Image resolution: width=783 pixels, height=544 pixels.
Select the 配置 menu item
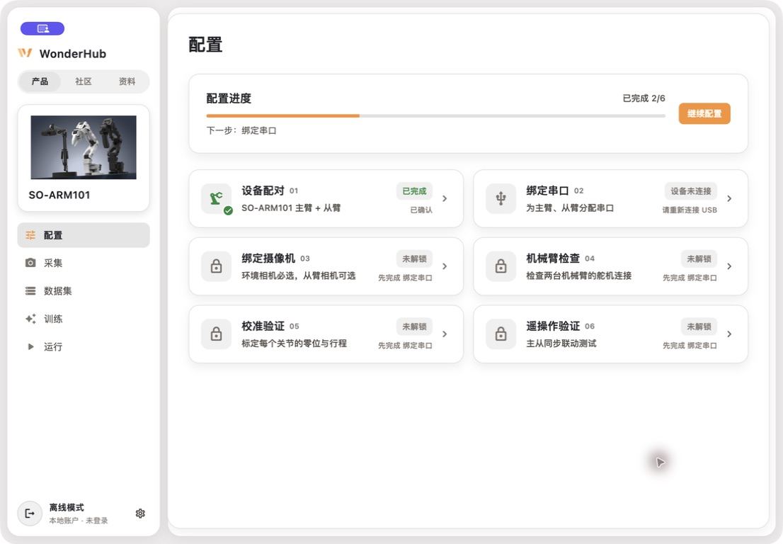tap(84, 234)
